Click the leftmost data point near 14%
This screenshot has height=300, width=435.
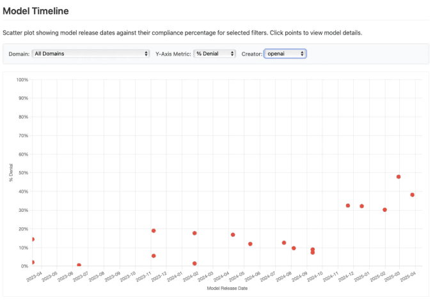click(33, 239)
